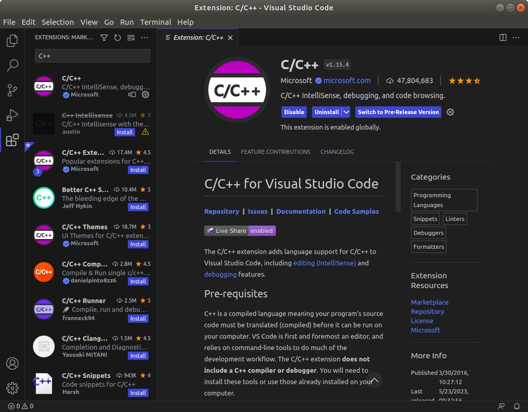This screenshot has height=412, width=528.
Task: Open the Extensions view icon
Action: 12,140
